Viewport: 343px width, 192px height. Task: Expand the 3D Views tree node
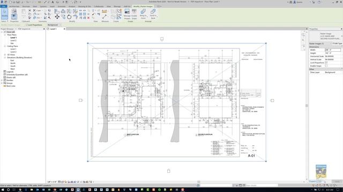(x=5, y=54)
